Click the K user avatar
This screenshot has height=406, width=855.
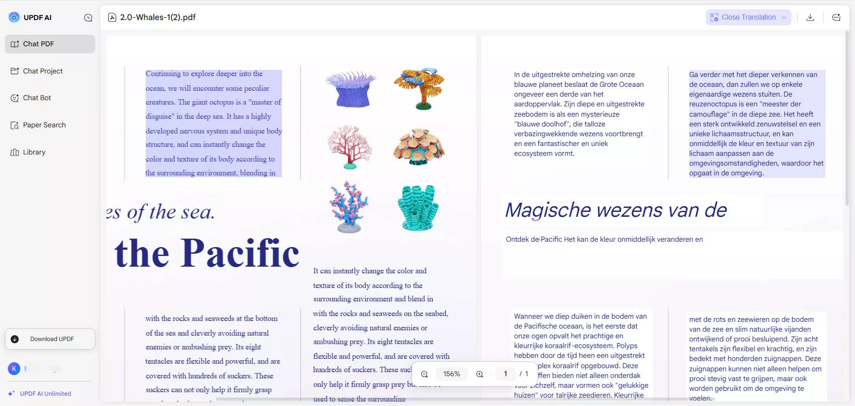coord(14,369)
